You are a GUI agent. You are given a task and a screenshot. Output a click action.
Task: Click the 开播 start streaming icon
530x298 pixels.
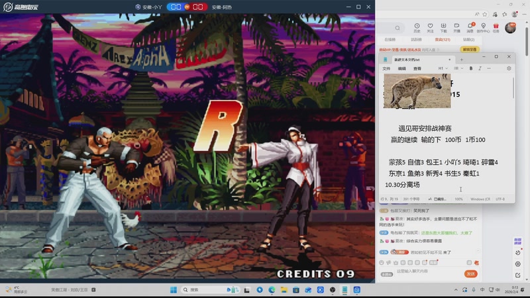pos(456,28)
